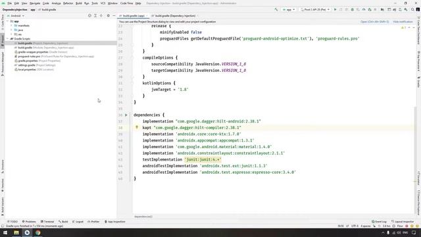Toggle Resource Manager side panel
This screenshot has width=421, height=237.
3,64
